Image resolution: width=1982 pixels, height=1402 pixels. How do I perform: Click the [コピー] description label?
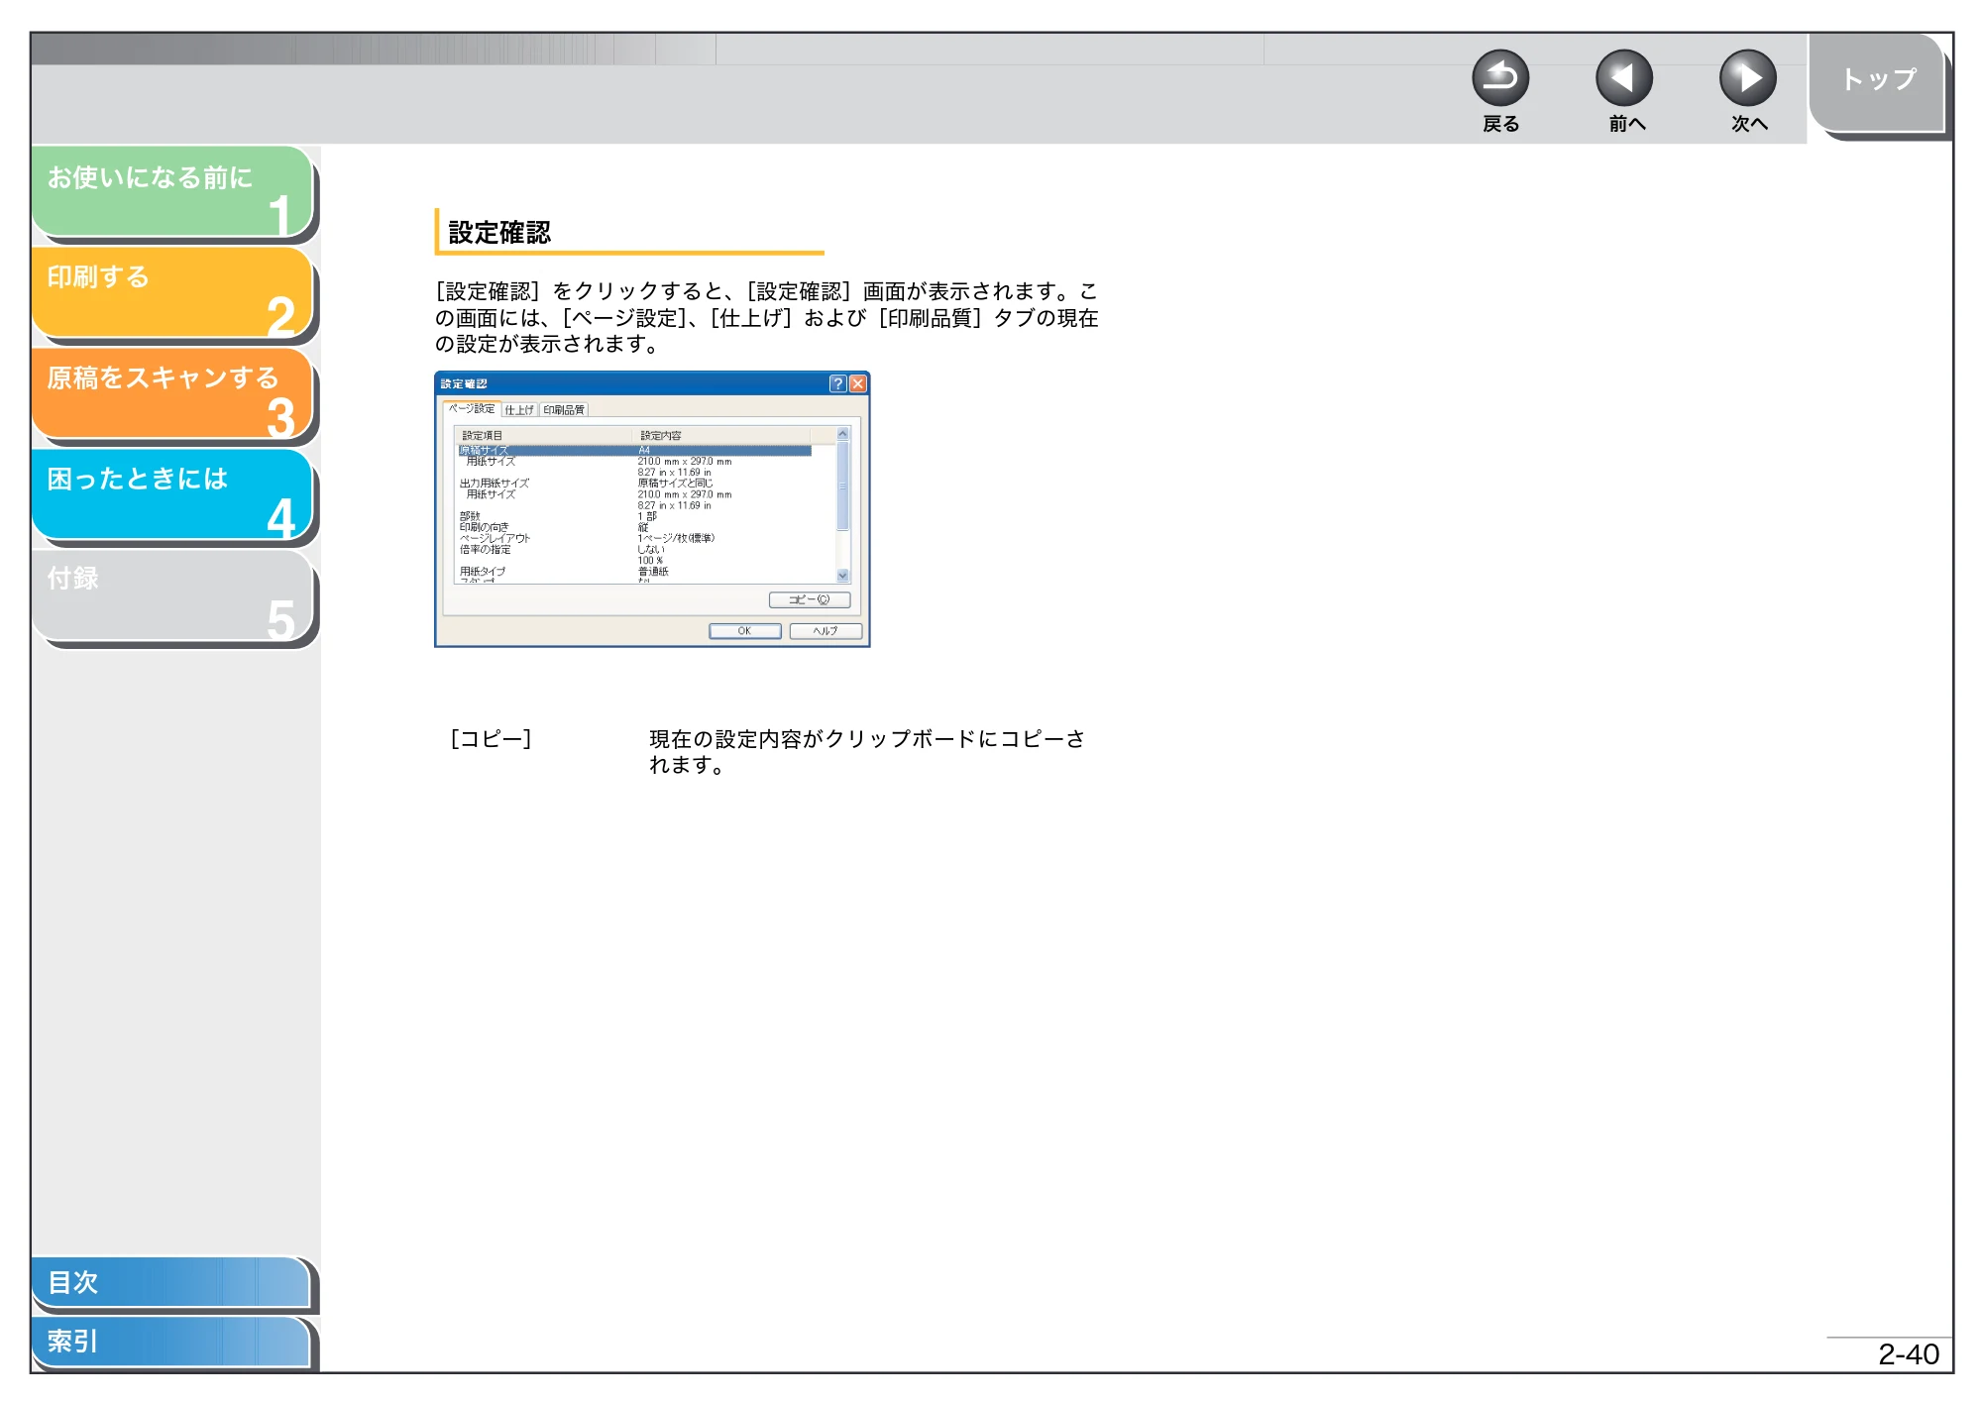tap(491, 739)
